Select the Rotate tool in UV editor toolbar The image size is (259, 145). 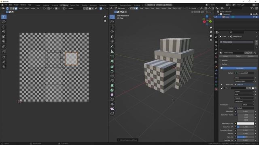coord(4,32)
